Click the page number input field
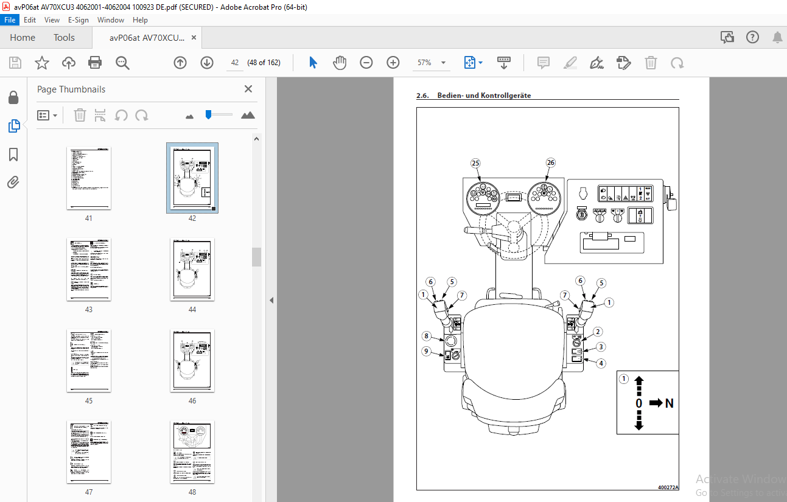The width and height of the screenshot is (787, 502). tap(234, 63)
